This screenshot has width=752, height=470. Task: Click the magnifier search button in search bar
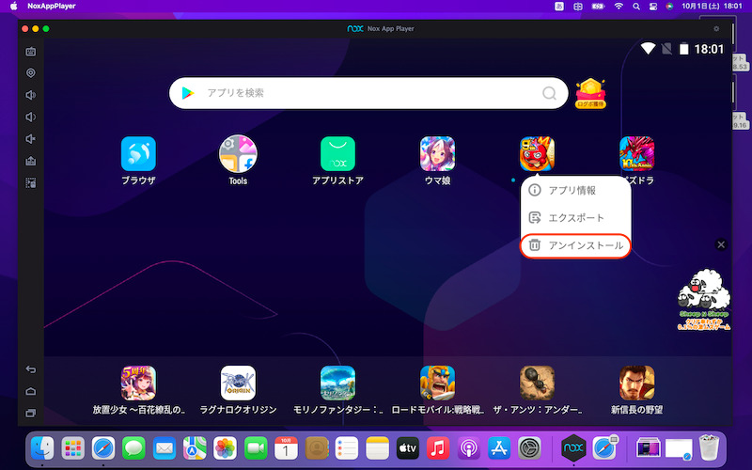pos(549,93)
